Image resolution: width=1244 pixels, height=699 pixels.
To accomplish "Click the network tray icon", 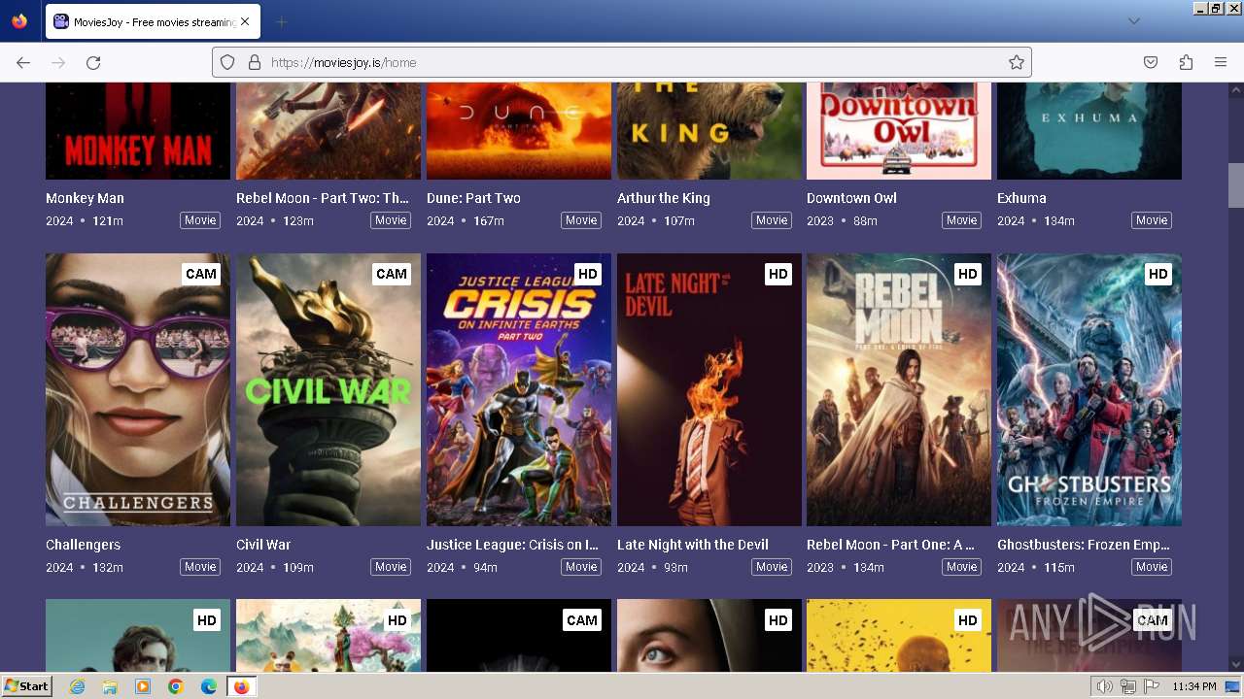I will click(1128, 686).
